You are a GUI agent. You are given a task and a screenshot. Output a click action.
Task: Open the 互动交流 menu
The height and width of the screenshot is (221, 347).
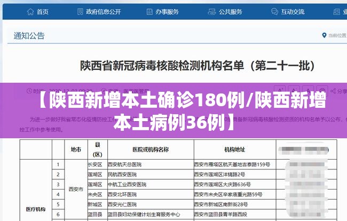coord(293,12)
